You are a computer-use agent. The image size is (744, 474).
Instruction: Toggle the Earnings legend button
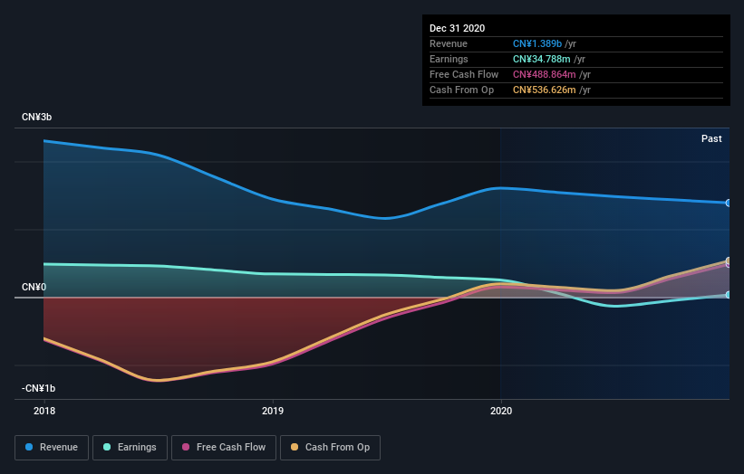[130, 448]
